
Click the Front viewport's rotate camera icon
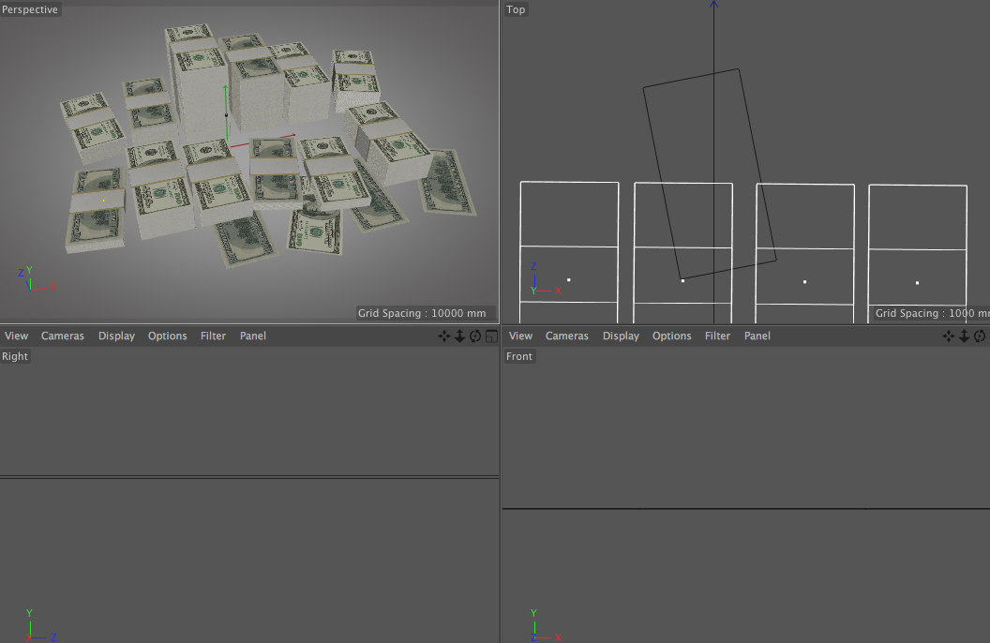980,336
